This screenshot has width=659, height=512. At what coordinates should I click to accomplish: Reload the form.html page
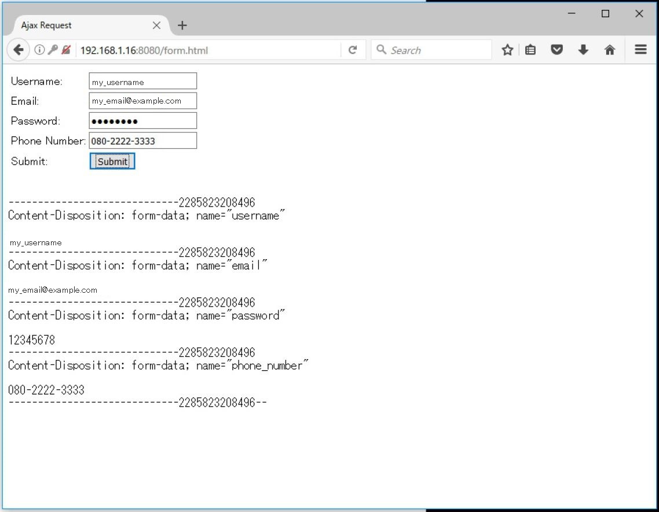(x=353, y=50)
